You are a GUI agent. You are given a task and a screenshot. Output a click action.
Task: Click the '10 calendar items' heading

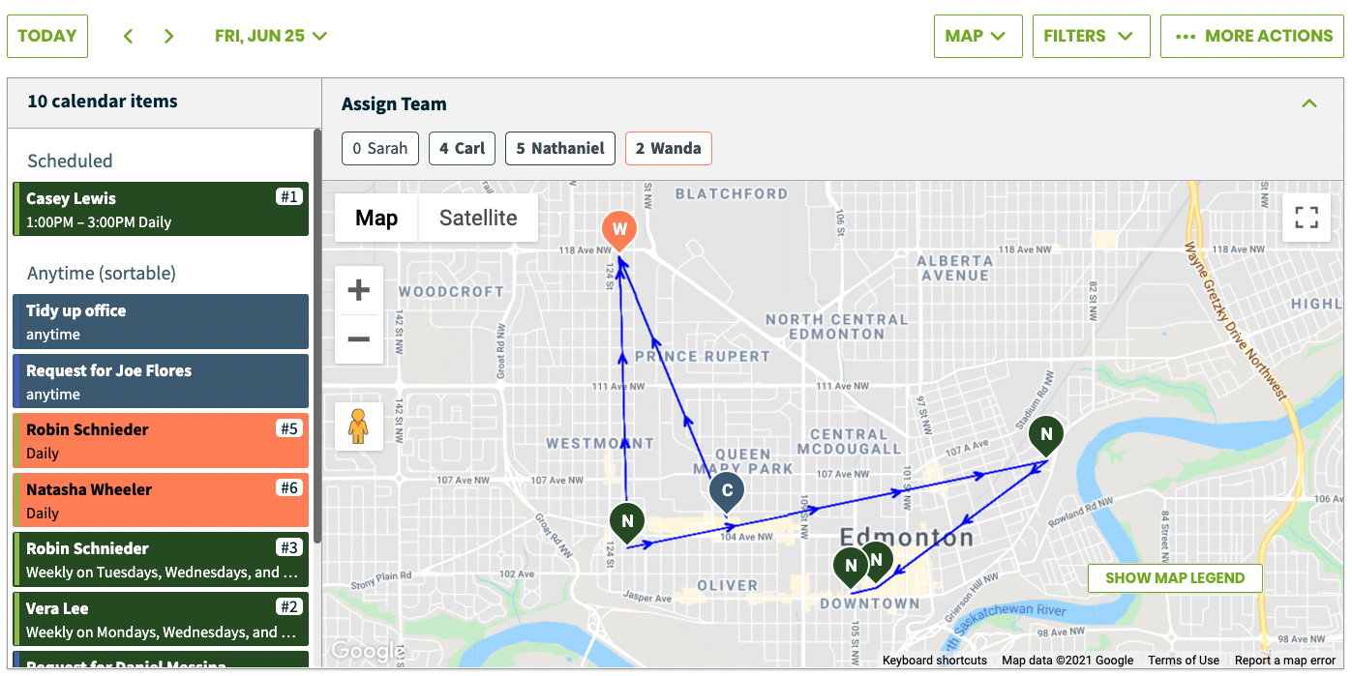click(103, 102)
